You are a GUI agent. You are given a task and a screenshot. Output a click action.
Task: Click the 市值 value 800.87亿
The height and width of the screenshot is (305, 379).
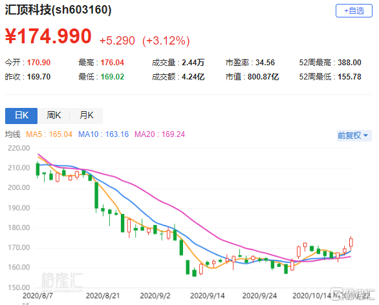point(263,77)
